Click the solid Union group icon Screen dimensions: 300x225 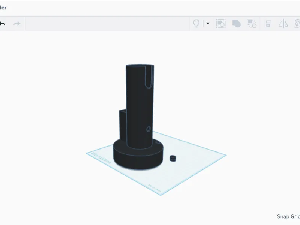click(x=237, y=24)
